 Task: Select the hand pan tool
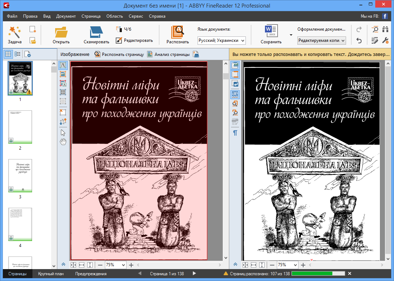(x=63, y=142)
